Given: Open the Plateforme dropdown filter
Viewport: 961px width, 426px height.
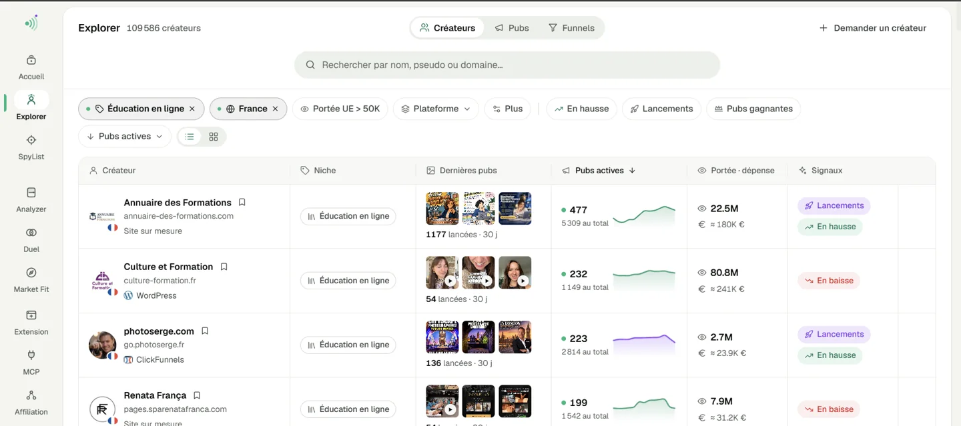Looking at the screenshot, I should click(436, 109).
